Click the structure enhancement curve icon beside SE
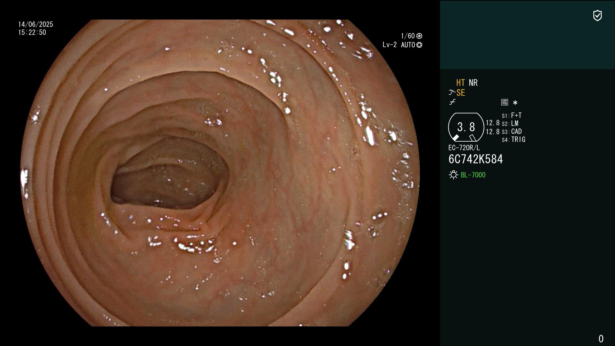615x346 pixels. (x=452, y=93)
